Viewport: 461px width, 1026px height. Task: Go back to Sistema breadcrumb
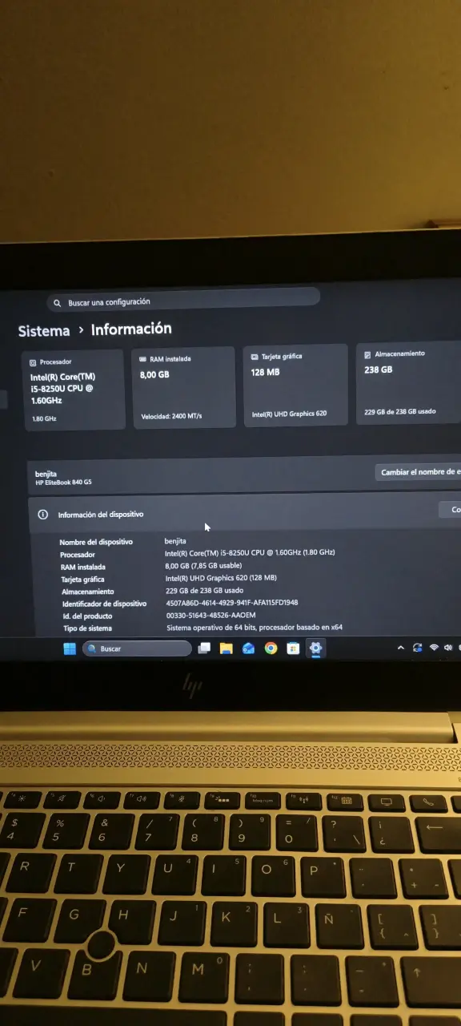pos(44,331)
